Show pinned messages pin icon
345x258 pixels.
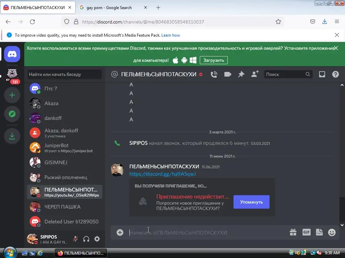241,74
